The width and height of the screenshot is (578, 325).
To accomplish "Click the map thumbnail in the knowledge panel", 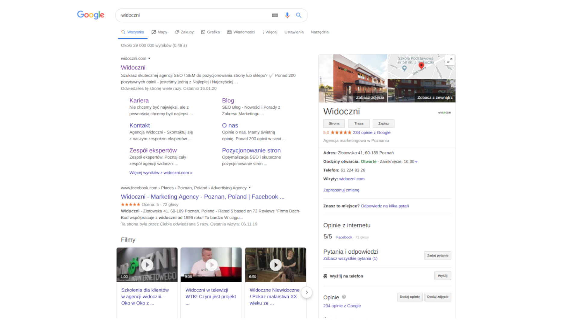I will tap(421, 67).
